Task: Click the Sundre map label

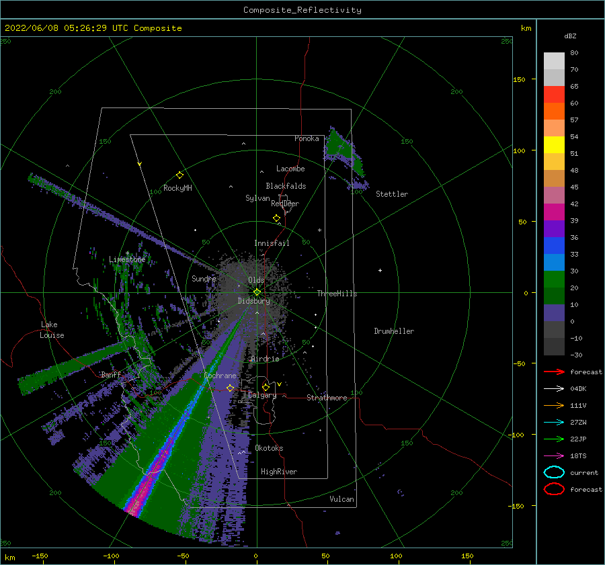Action: point(204,278)
